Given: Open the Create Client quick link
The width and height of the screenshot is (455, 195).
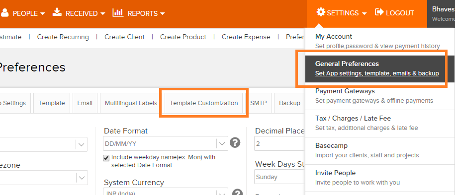Looking at the screenshot, I should tap(124, 37).
